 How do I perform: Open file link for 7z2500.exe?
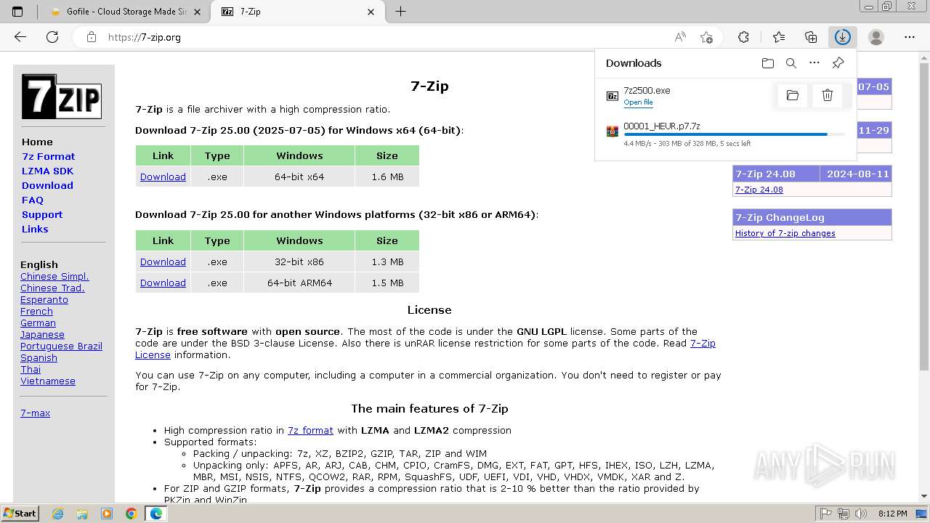[x=638, y=102]
